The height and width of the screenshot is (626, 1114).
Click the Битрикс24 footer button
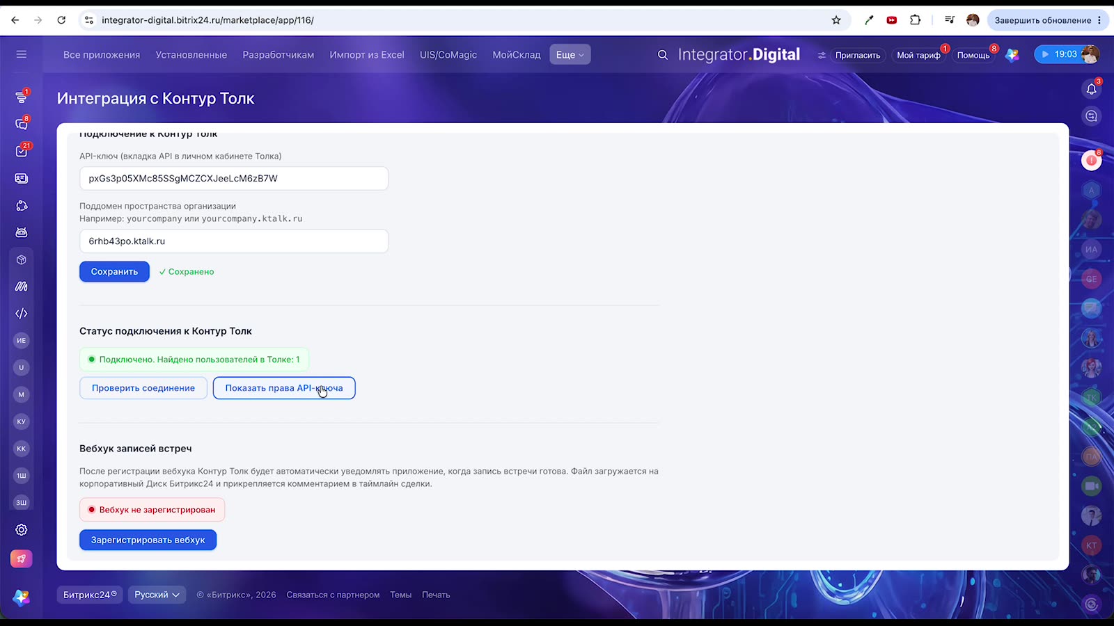[x=90, y=595]
